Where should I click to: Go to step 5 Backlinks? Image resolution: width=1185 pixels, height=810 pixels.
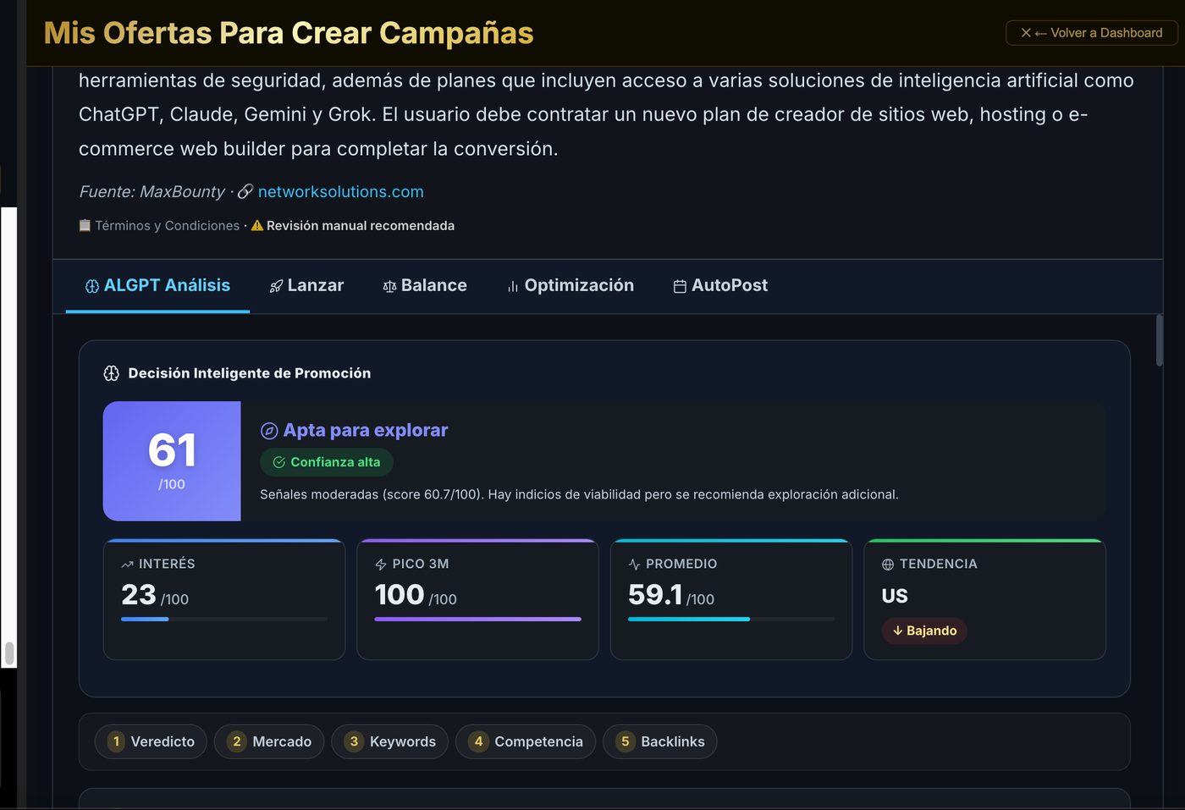(660, 741)
